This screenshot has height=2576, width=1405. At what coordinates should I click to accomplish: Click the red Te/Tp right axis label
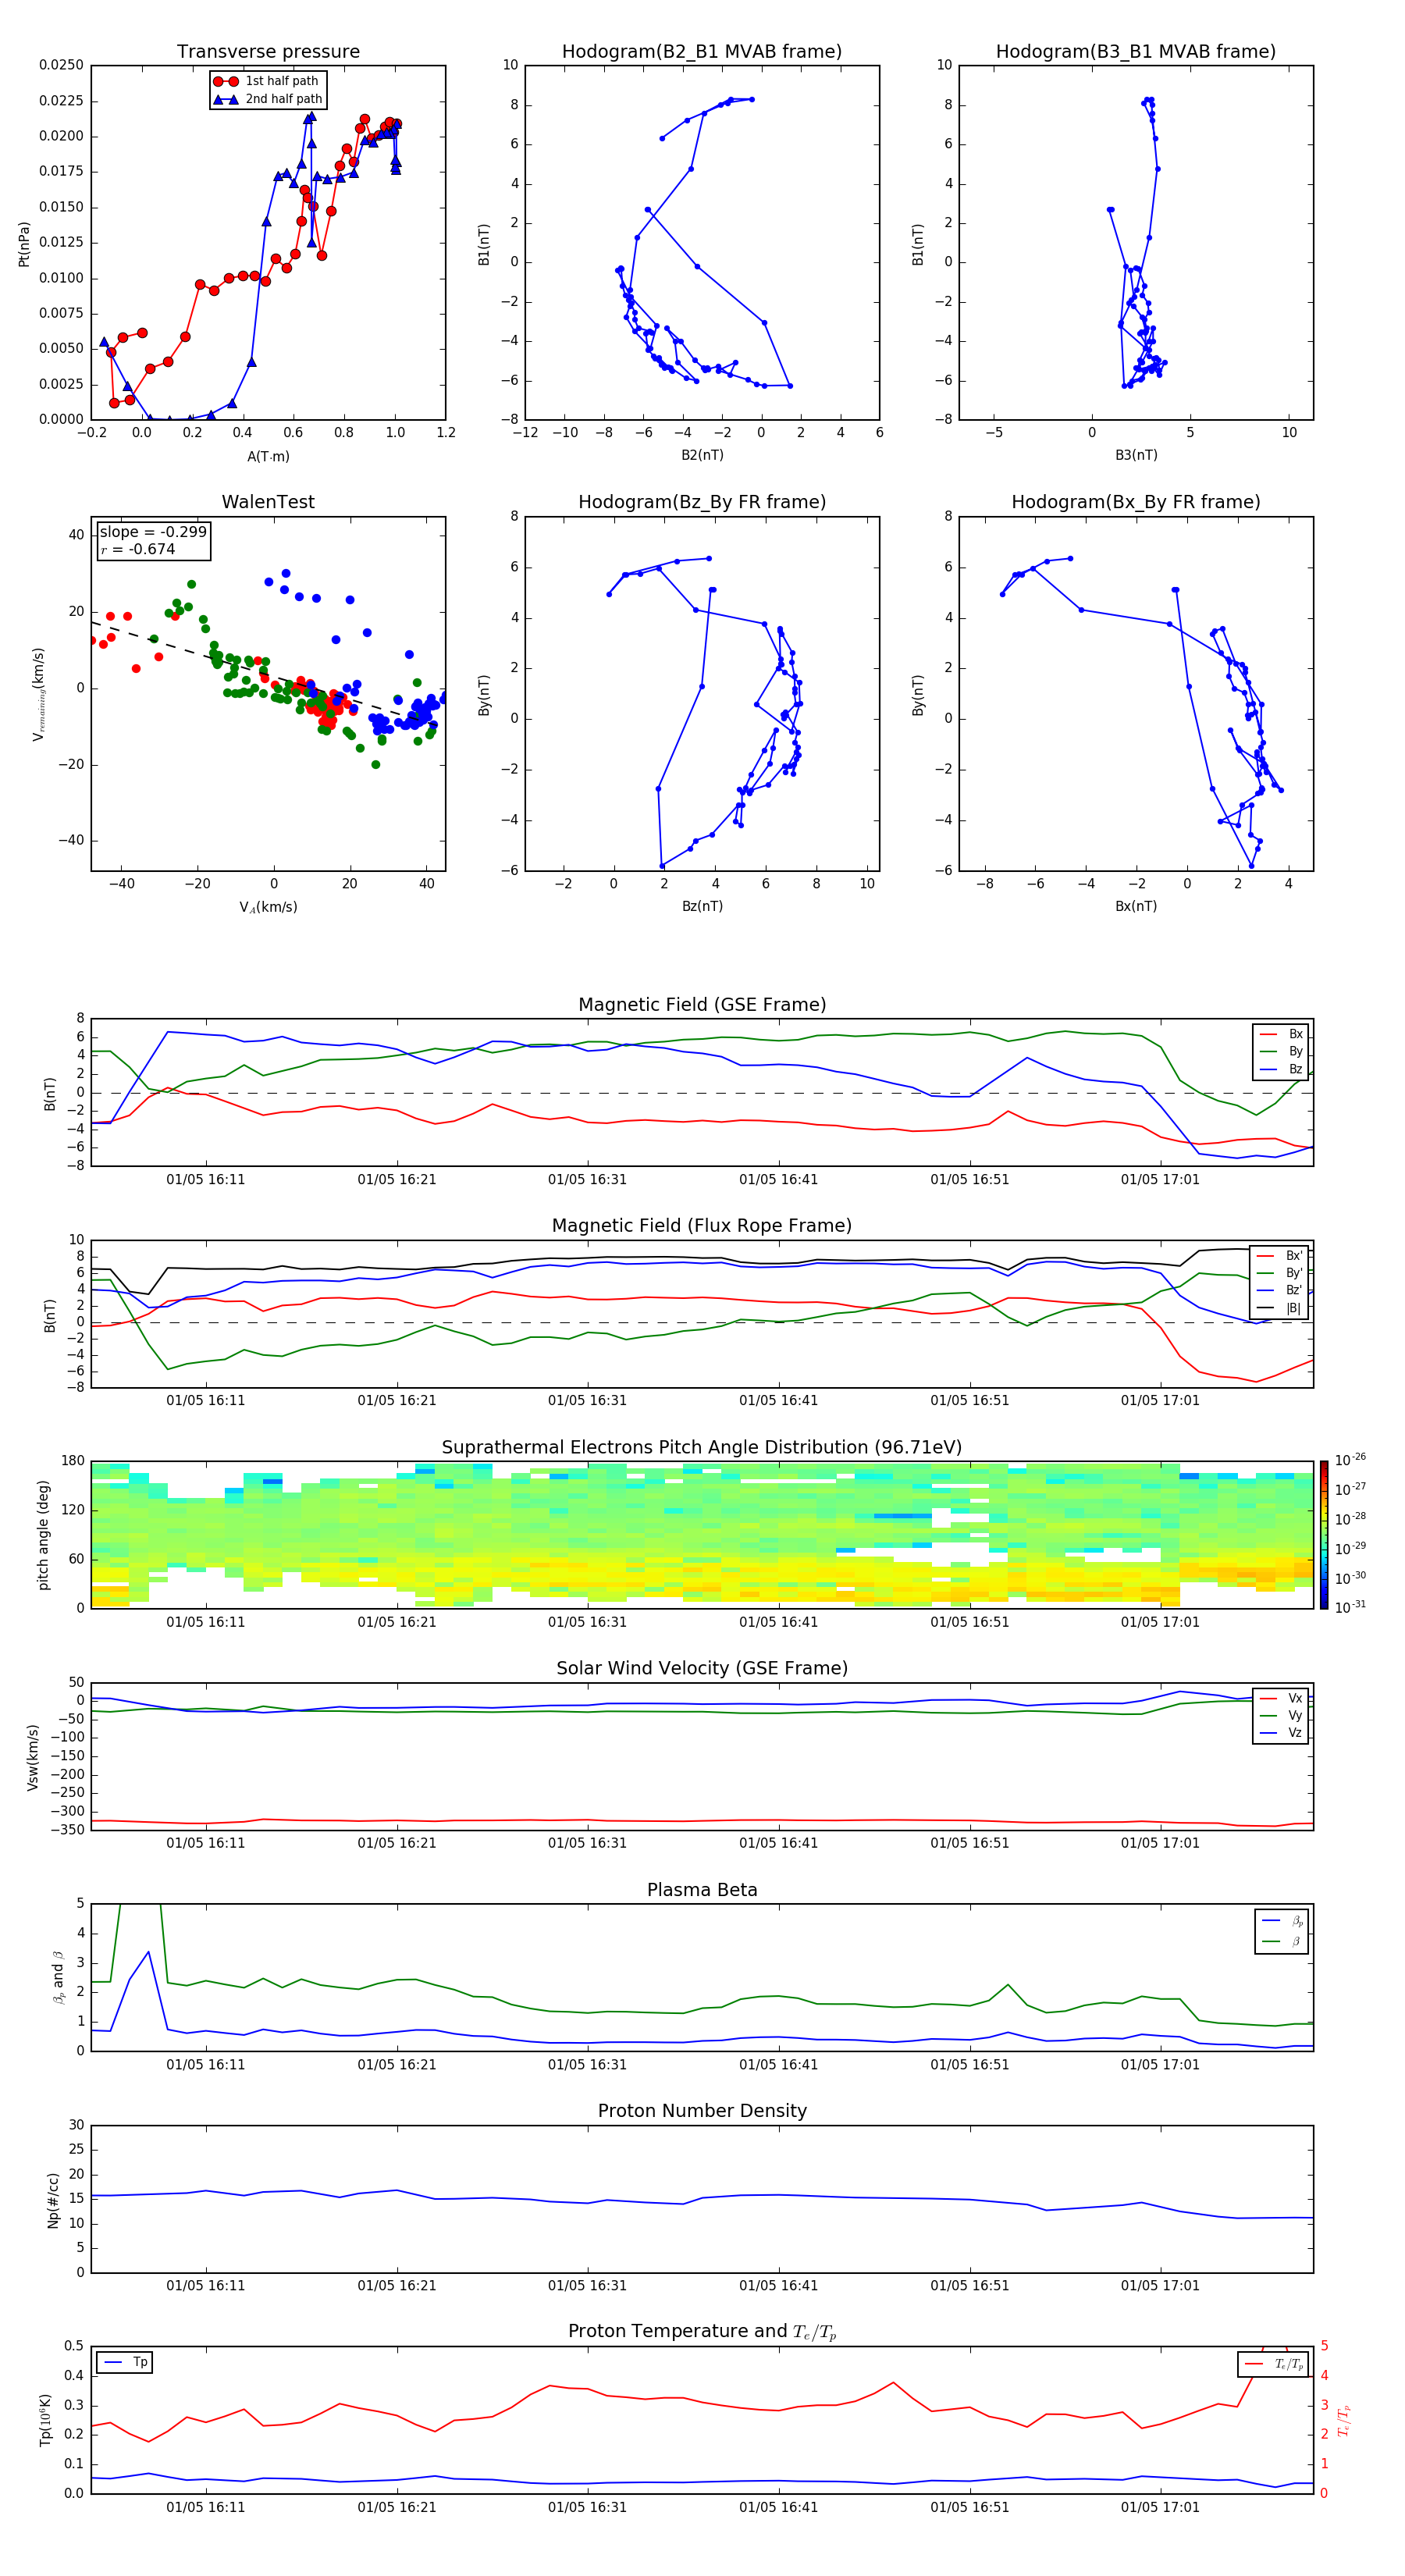pos(1343,2420)
